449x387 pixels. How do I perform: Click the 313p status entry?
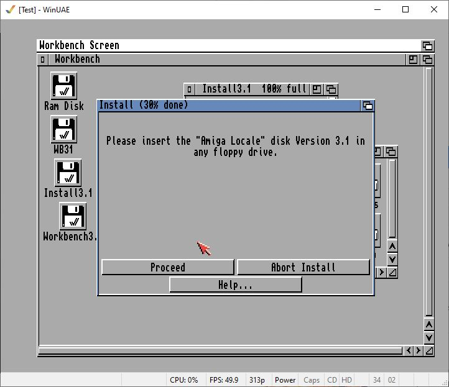pyautogui.click(x=257, y=380)
